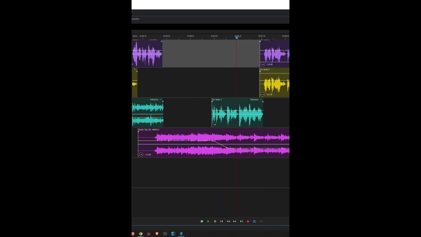Click the fade-in handle on the teal Sin título 1 clip
Viewport: 421px width, 237px height.
[x=212, y=102]
